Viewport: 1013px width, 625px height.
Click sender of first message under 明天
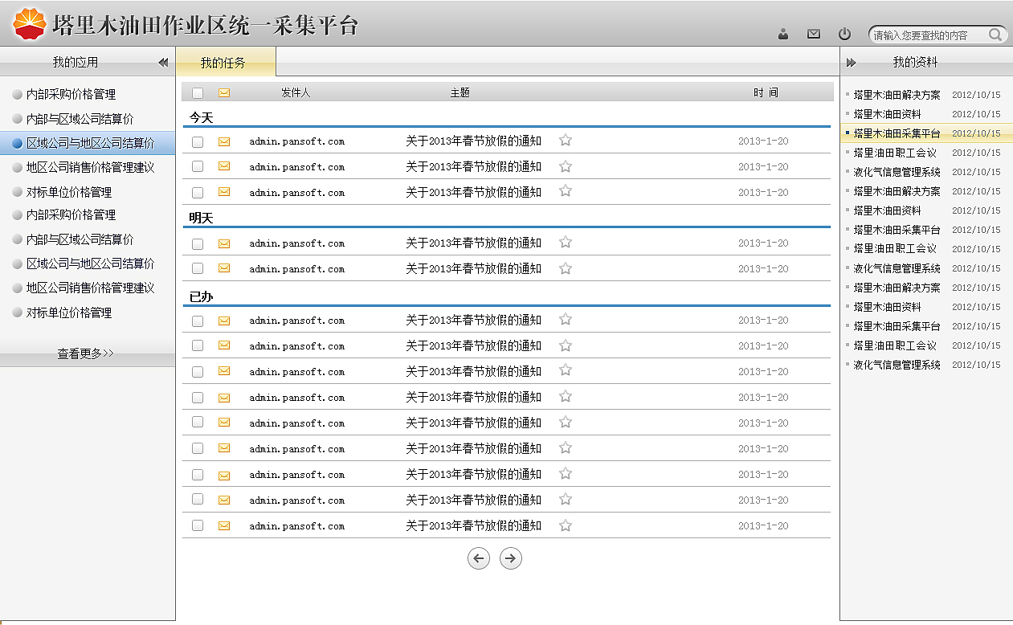296,243
